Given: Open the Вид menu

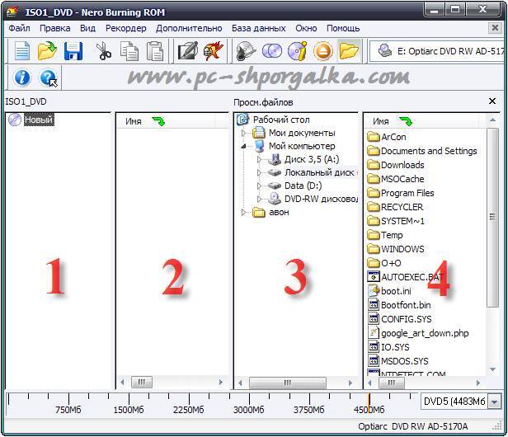Looking at the screenshot, I should click(x=87, y=28).
